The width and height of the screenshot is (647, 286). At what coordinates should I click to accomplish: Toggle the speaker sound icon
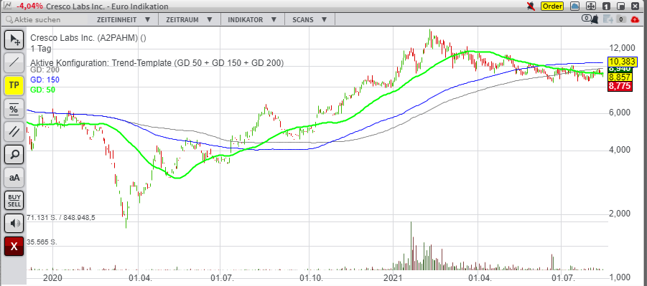click(x=14, y=224)
